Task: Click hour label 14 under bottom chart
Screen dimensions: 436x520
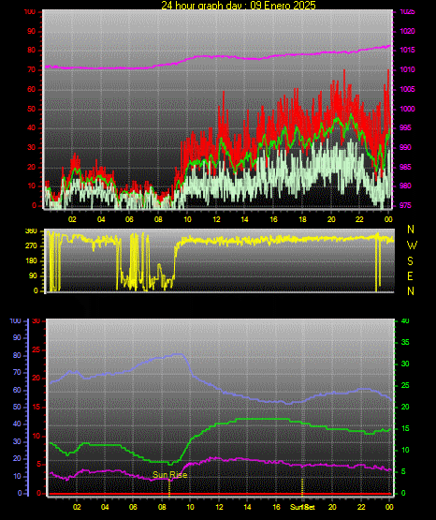Action: [x=247, y=507]
